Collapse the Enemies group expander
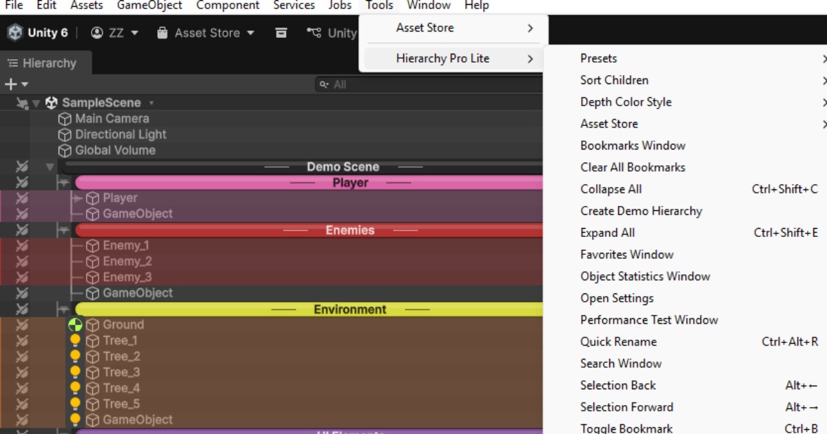 click(64, 230)
